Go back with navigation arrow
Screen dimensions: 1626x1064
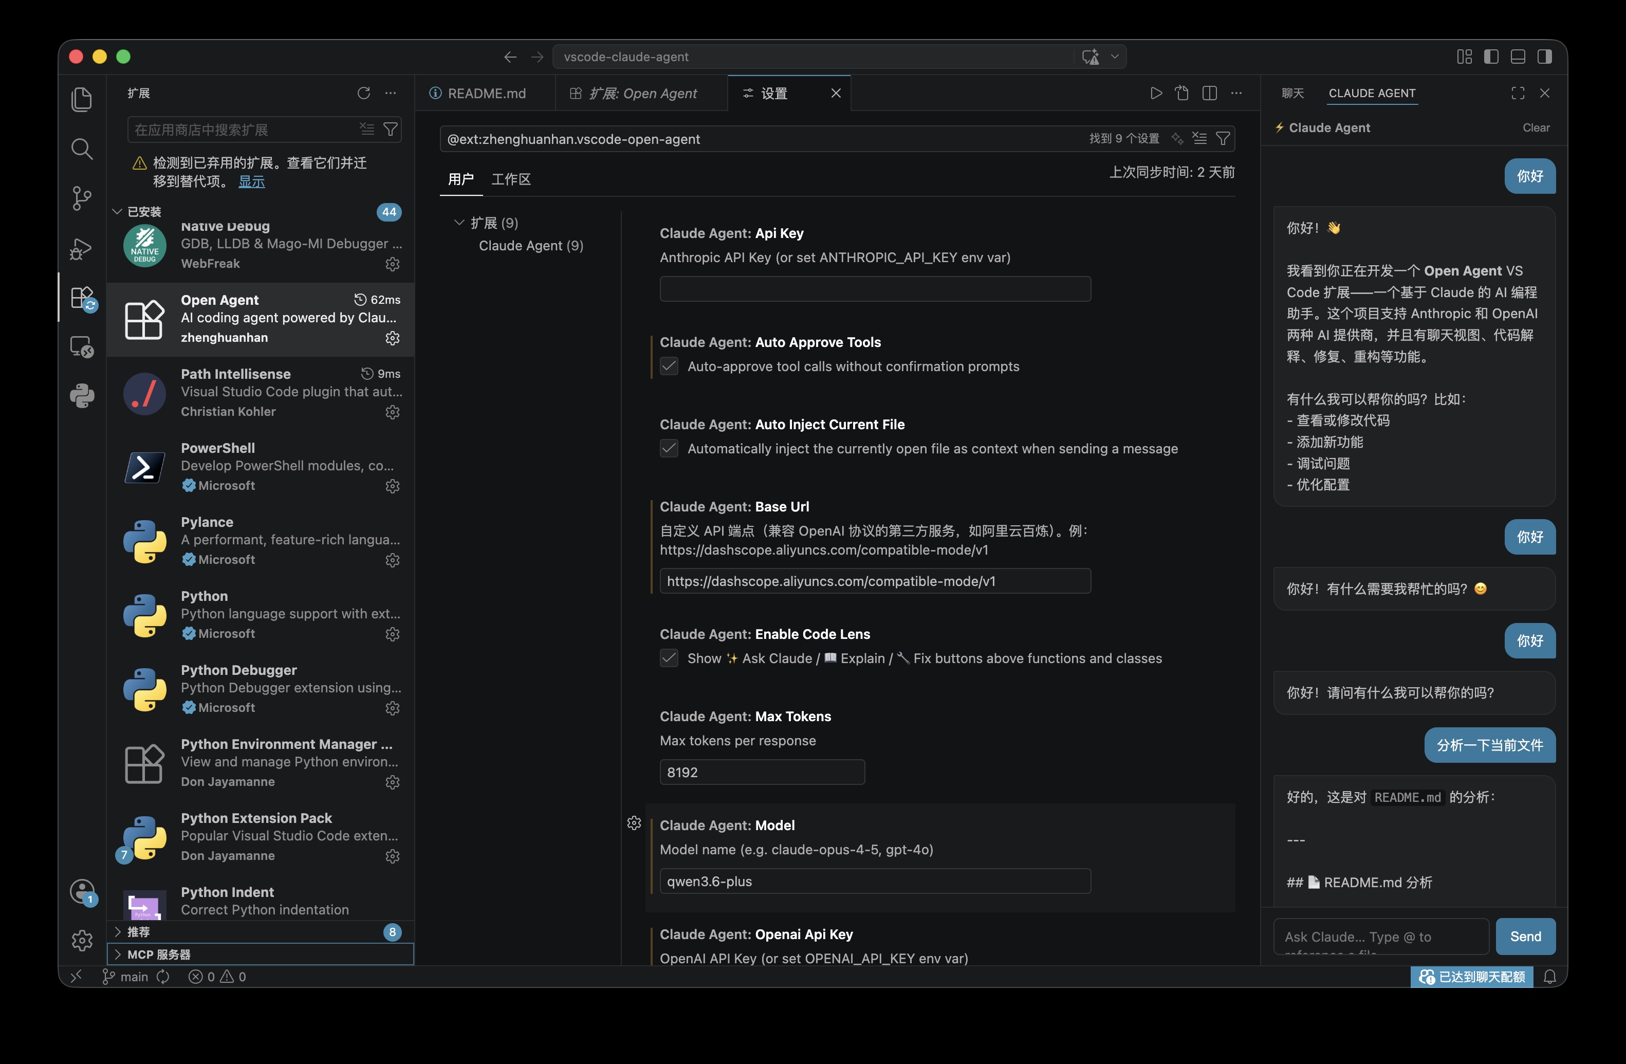510,57
